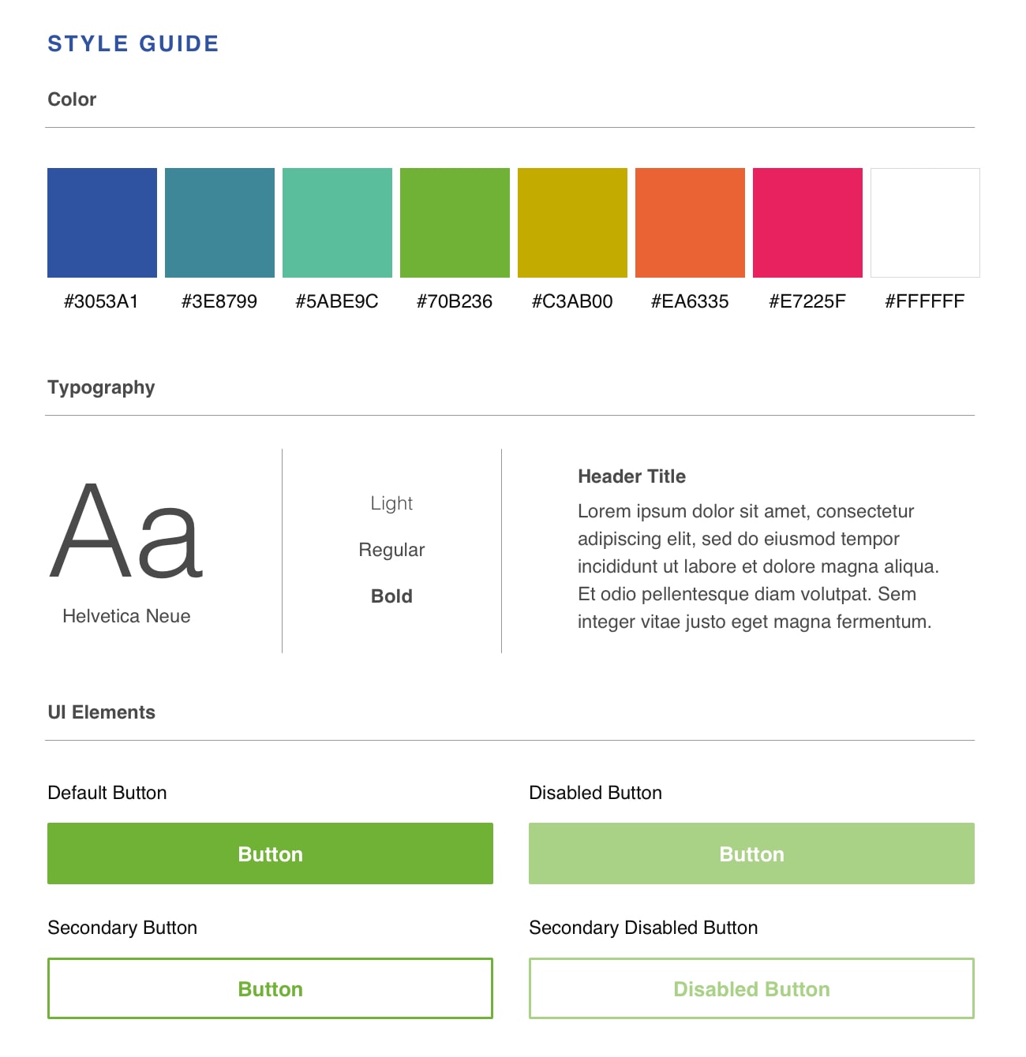Click the white #FFFFFF swatch
The width and height of the screenshot is (1026, 1057).
pos(925,222)
